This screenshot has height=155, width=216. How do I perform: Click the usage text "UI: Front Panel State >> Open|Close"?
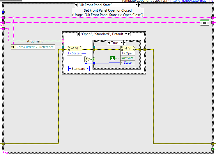click(108, 15)
